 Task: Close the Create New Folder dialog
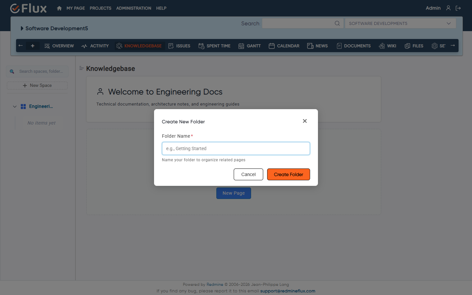pos(305,121)
